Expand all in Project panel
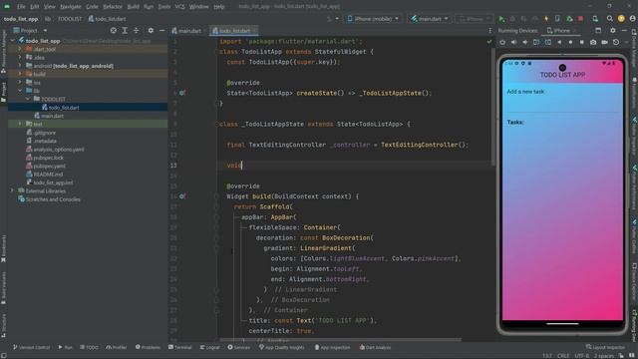Viewport: 638px width, 359px height. (x=125, y=31)
